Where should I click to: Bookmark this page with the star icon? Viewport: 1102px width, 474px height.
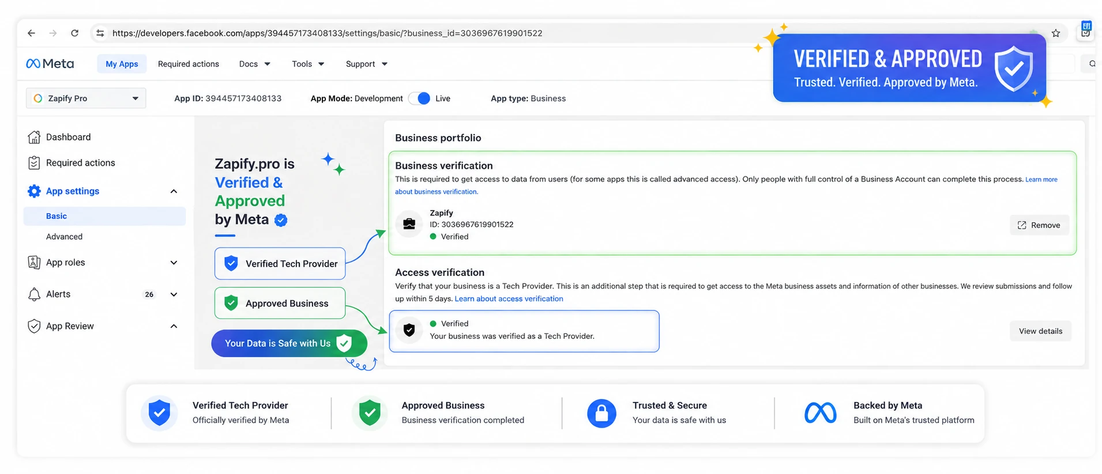[x=1056, y=33]
